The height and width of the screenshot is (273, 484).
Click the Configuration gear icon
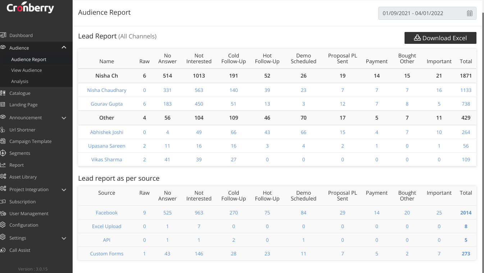pyautogui.click(x=3, y=225)
